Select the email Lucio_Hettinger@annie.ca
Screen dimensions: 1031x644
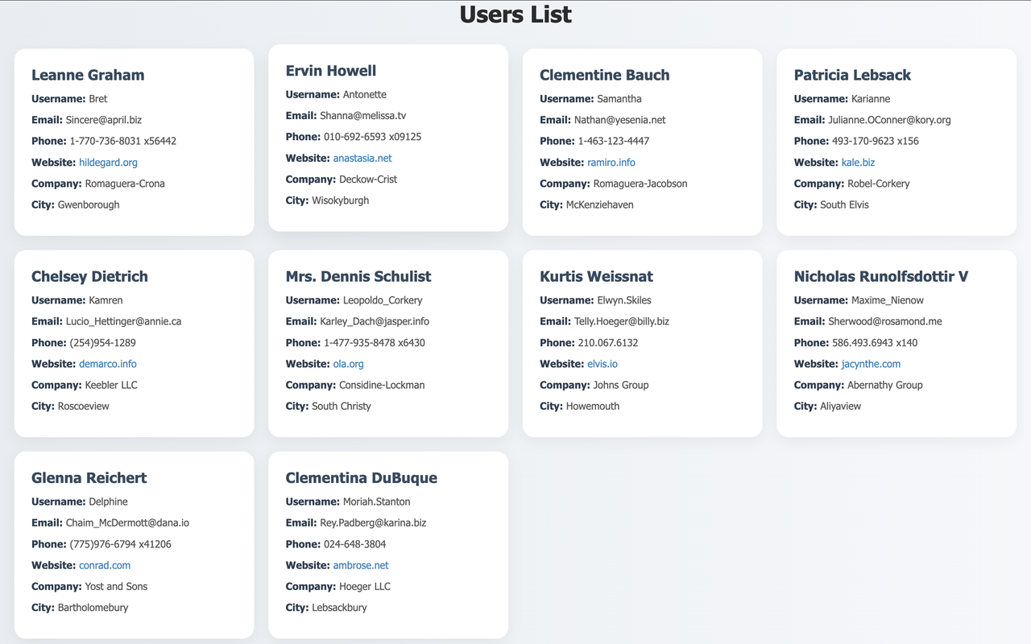point(123,321)
